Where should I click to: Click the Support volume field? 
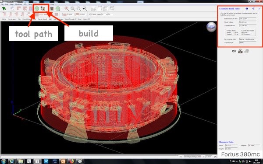[x=248, y=26]
